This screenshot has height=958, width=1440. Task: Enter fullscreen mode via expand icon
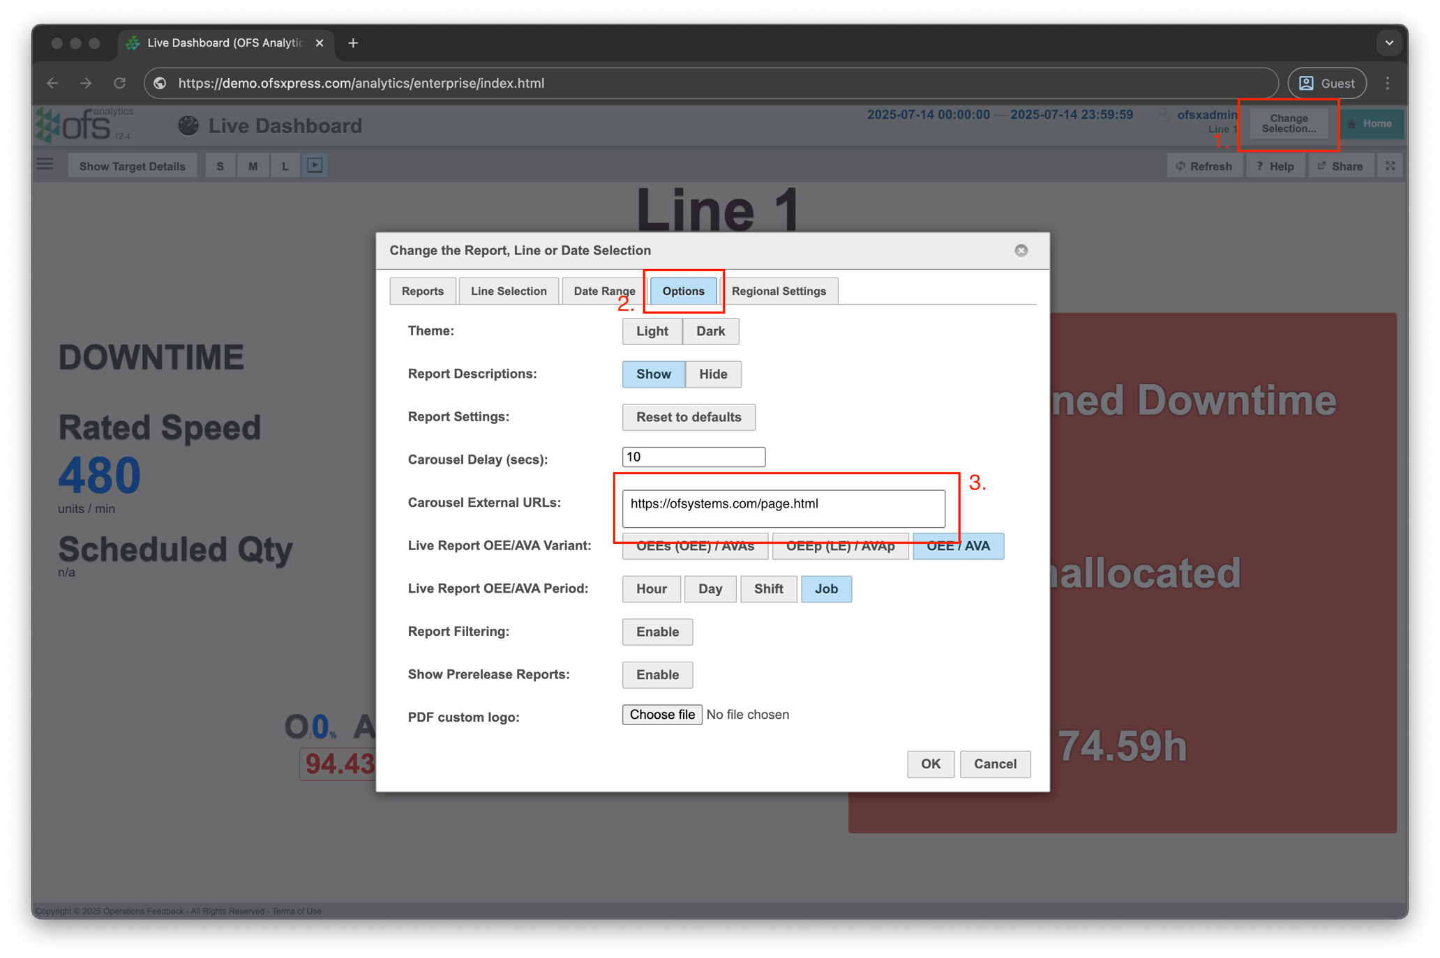pyautogui.click(x=1389, y=165)
